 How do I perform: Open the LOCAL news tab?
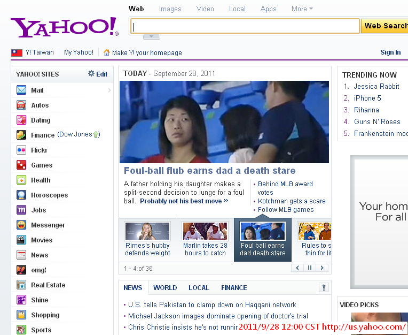pyautogui.click(x=199, y=287)
